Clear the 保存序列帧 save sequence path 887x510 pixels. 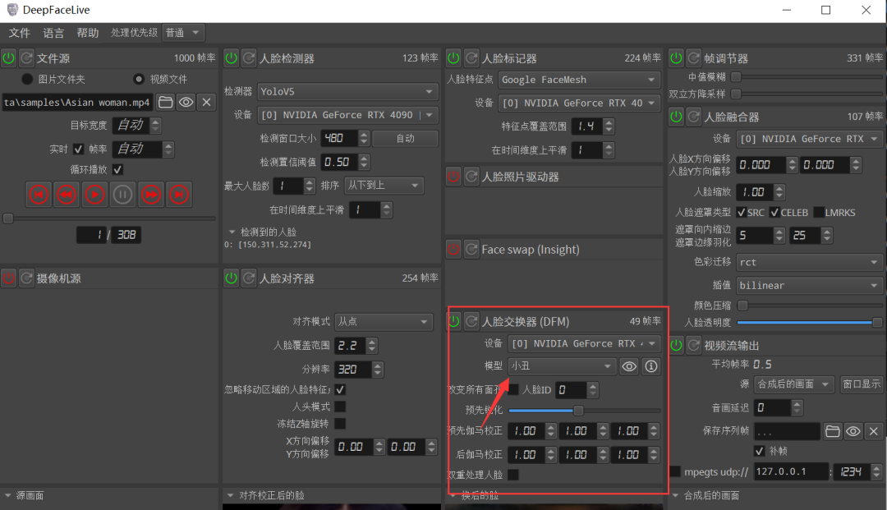(874, 431)
